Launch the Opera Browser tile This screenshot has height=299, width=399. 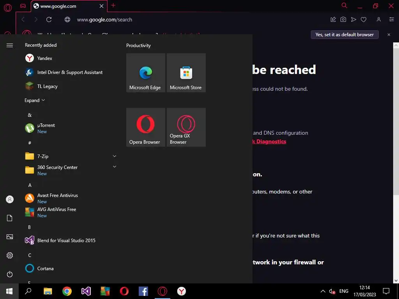[x=146, y=127]
